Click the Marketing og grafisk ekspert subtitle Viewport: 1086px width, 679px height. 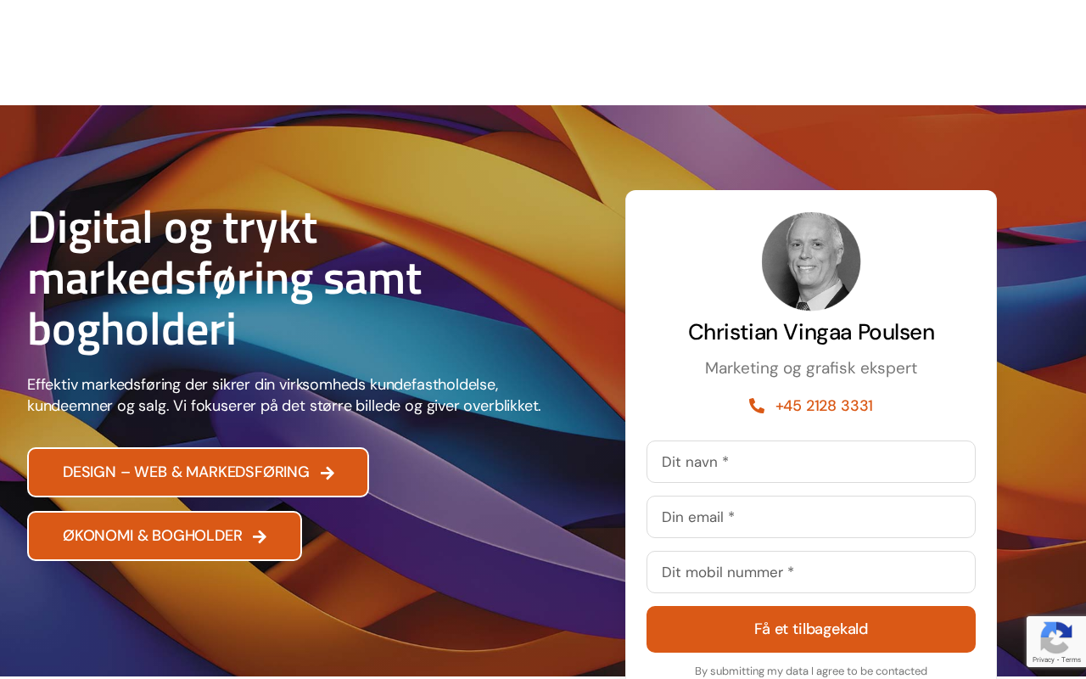[x=811, y=368]
